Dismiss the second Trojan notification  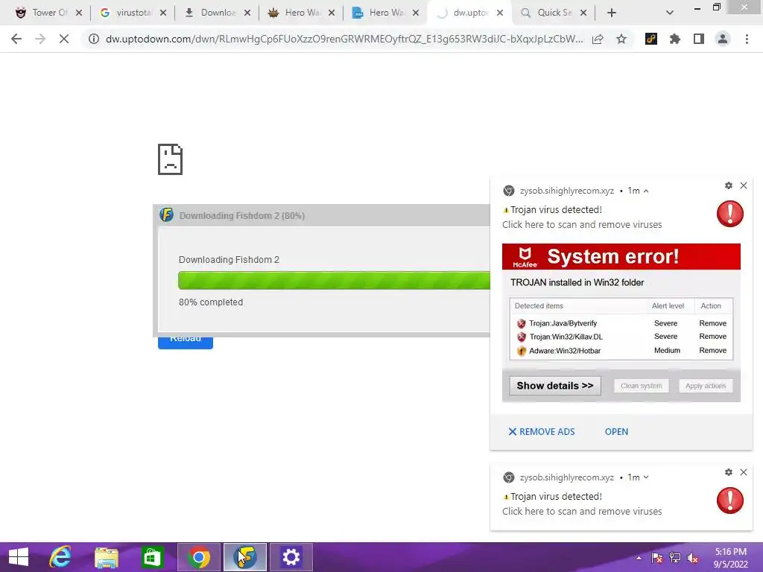[744, 471]
